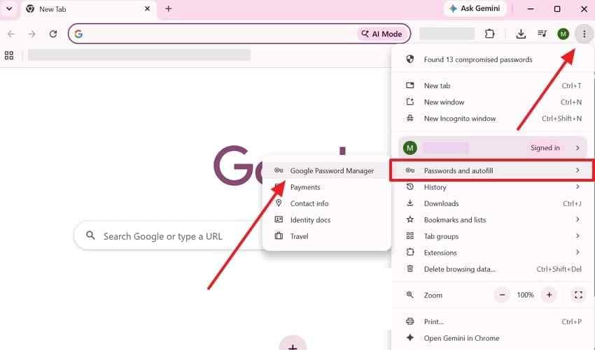Go forward with the forward arrow
The width and height of the screenshot is (595, 350).
click(32, 34)
